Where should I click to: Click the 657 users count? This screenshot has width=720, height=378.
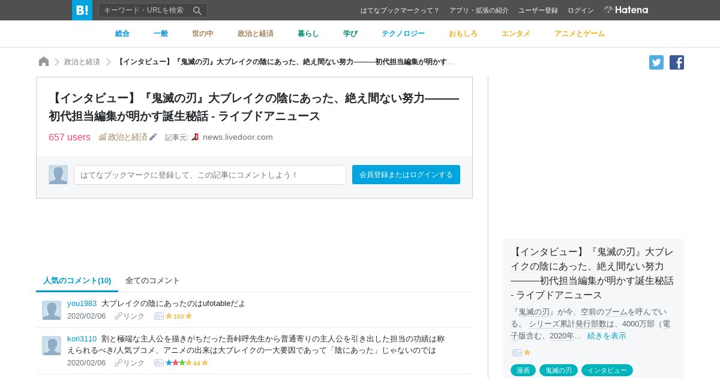click(70, 137)
